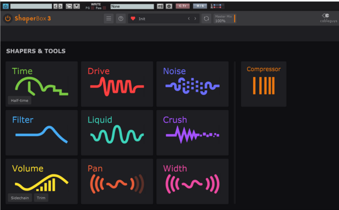Viewport: 339px width, 210px height.
Task: Add the Width shaper
Action: [192, 181]
